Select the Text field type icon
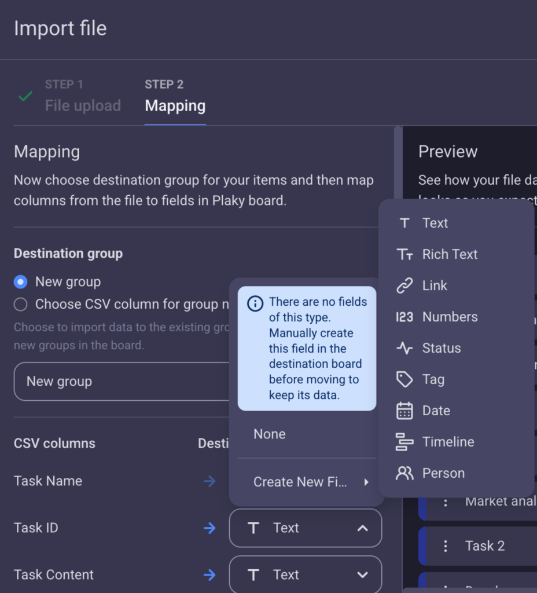The image size is (537, 593). pos(405,223)
